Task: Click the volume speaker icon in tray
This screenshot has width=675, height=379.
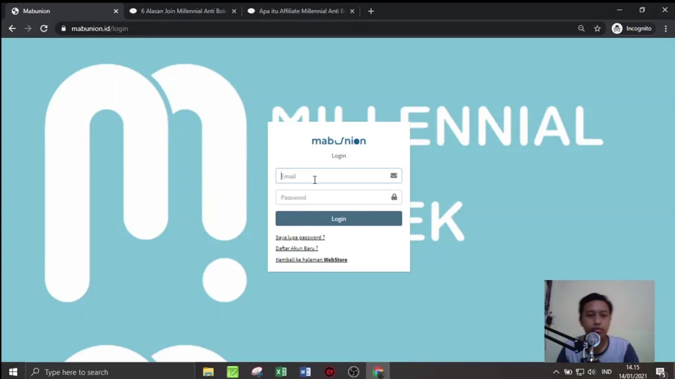Action: pyautogui.click(x=592, y=372)
